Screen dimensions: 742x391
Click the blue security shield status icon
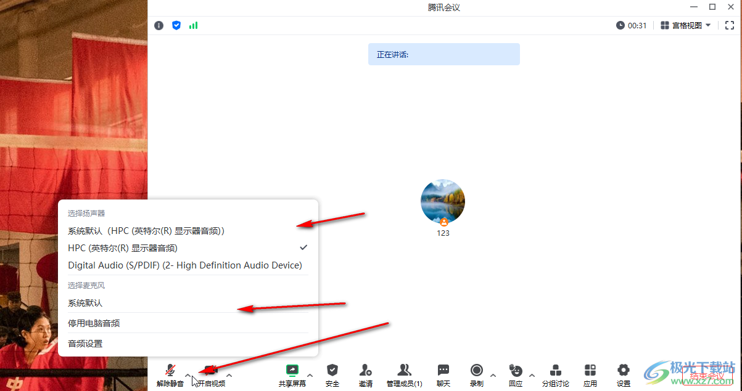point(176,25)
